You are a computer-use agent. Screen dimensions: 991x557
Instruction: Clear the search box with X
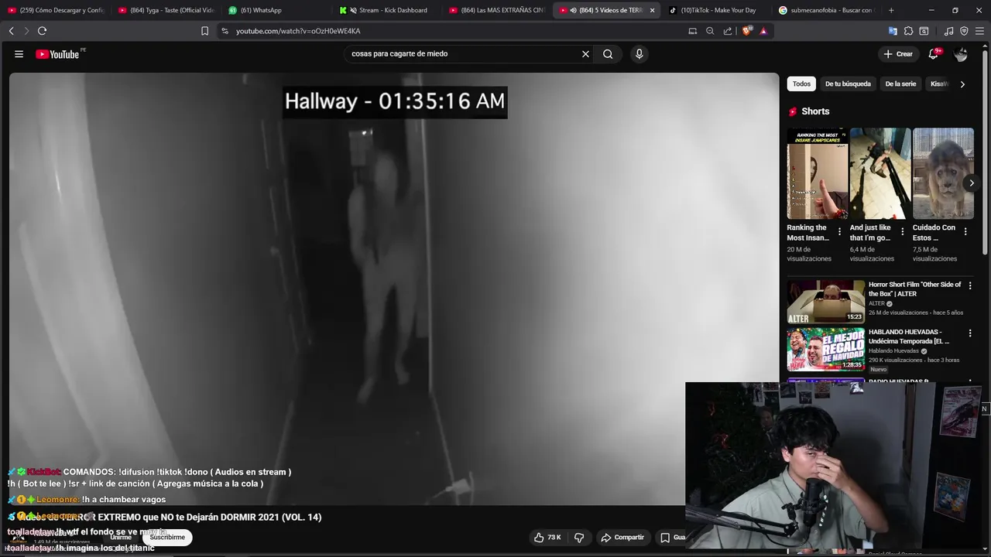pyautogui.click(x=585, y=54)
